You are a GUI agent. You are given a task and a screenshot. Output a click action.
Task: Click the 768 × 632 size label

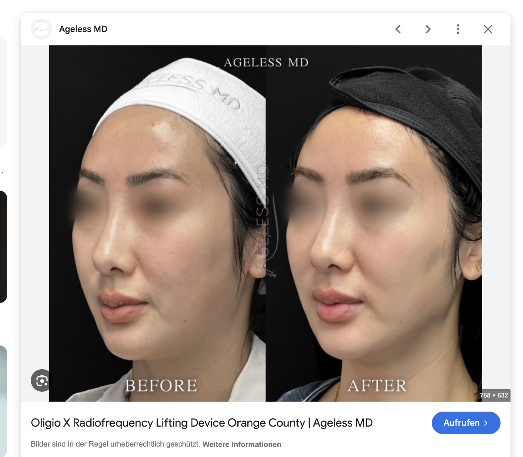(494, 395)
